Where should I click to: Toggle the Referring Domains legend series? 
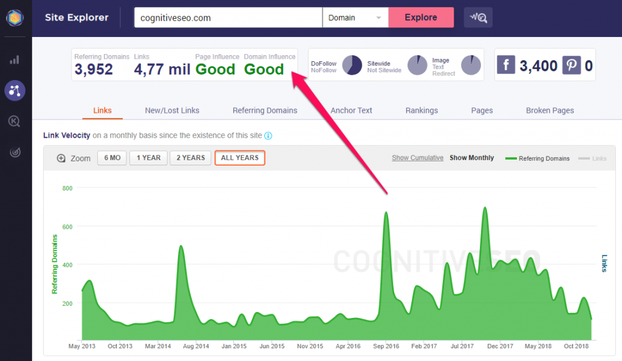[x=538, y=158]
